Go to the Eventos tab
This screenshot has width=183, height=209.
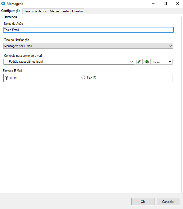[78, 11]
